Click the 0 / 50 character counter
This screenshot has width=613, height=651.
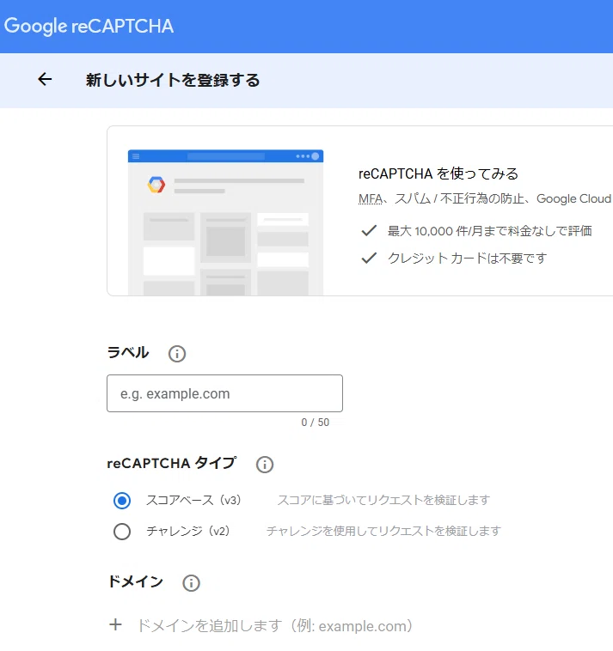315,423
